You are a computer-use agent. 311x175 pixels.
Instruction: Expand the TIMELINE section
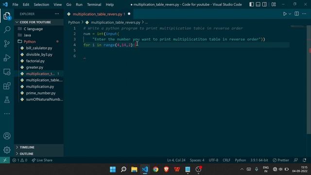(39, 147)
